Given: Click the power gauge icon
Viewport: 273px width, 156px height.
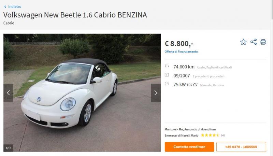Looking at the screenshot, I should [x=167, y=84].
